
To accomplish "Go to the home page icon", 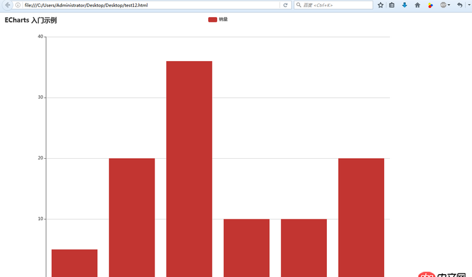I will [418, 5].
